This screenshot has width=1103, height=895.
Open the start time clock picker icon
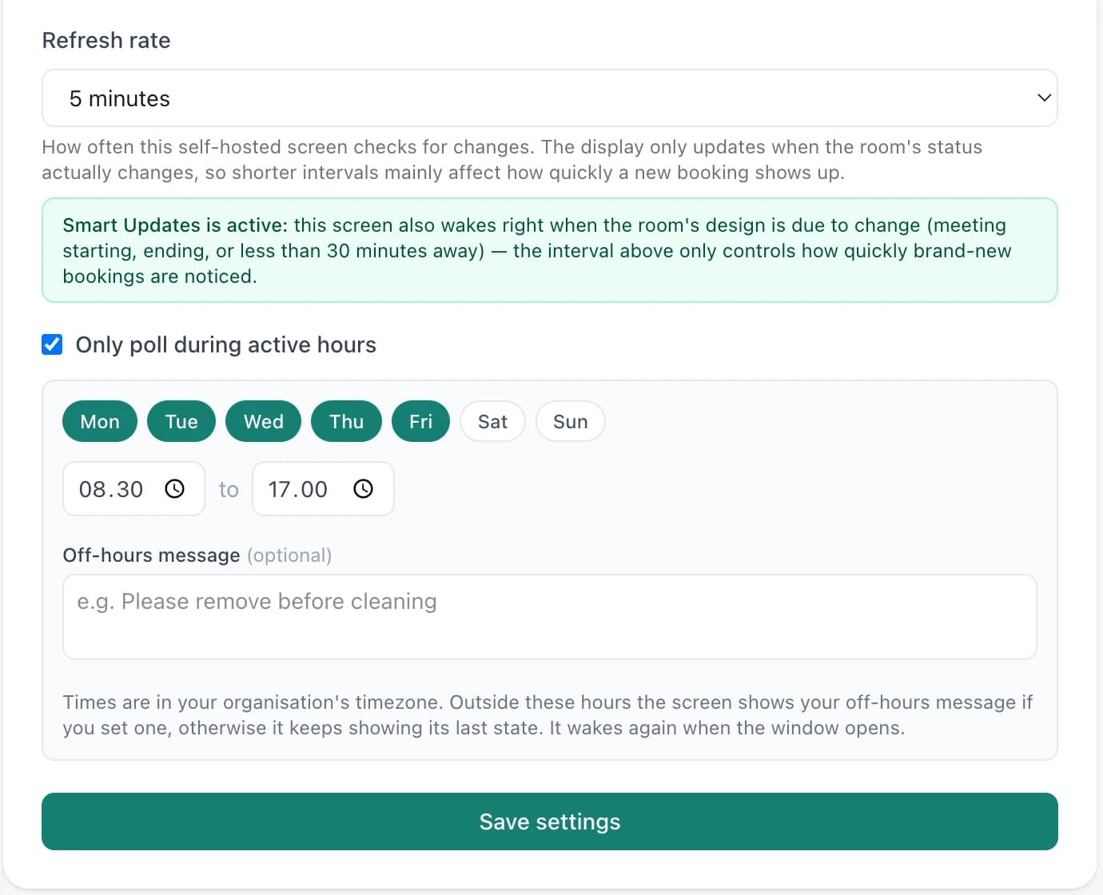coord(174,489)
